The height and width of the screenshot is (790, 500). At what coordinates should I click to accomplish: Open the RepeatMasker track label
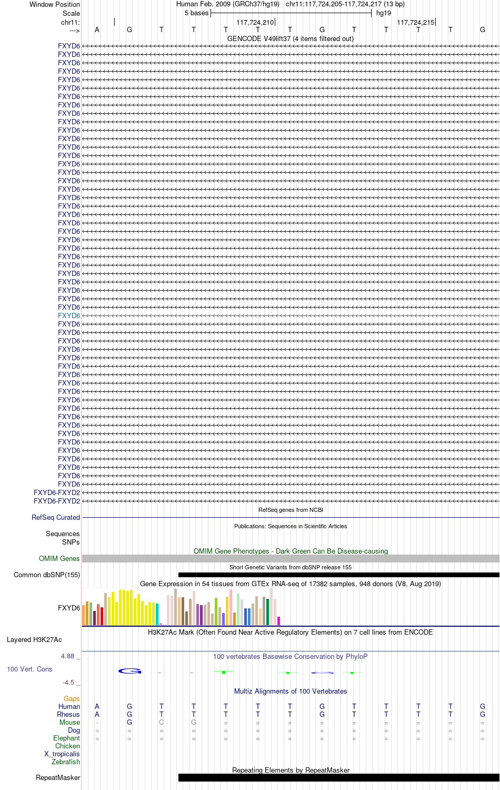click(58, 777)
